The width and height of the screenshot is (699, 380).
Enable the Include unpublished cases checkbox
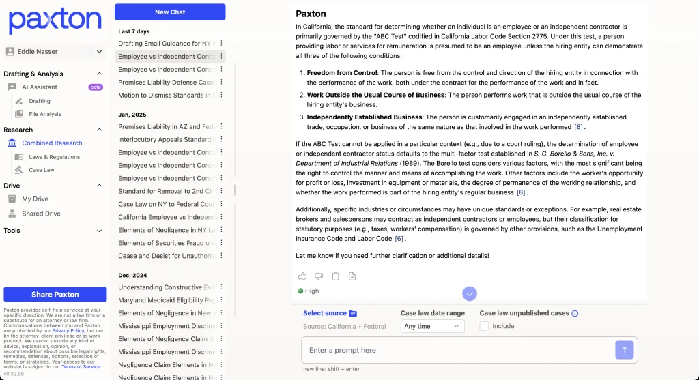[x=485, y=326]
